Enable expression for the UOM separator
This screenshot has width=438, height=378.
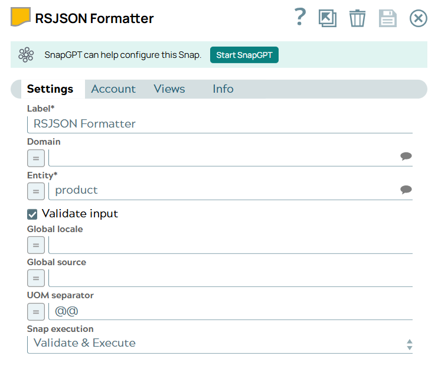[x=35, y=311]
